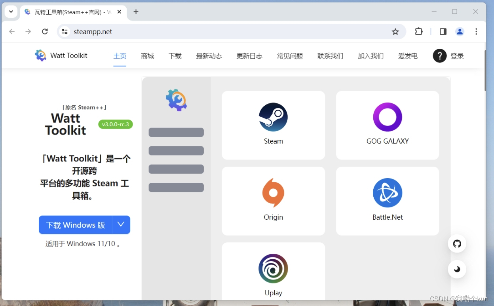Open the 商城 nav item
Image resolution: width=494 pixels, height=306 pixels.
(x=147, y=56)
